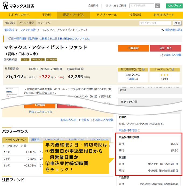Click the Monex Securities logo

pos(18,6)
